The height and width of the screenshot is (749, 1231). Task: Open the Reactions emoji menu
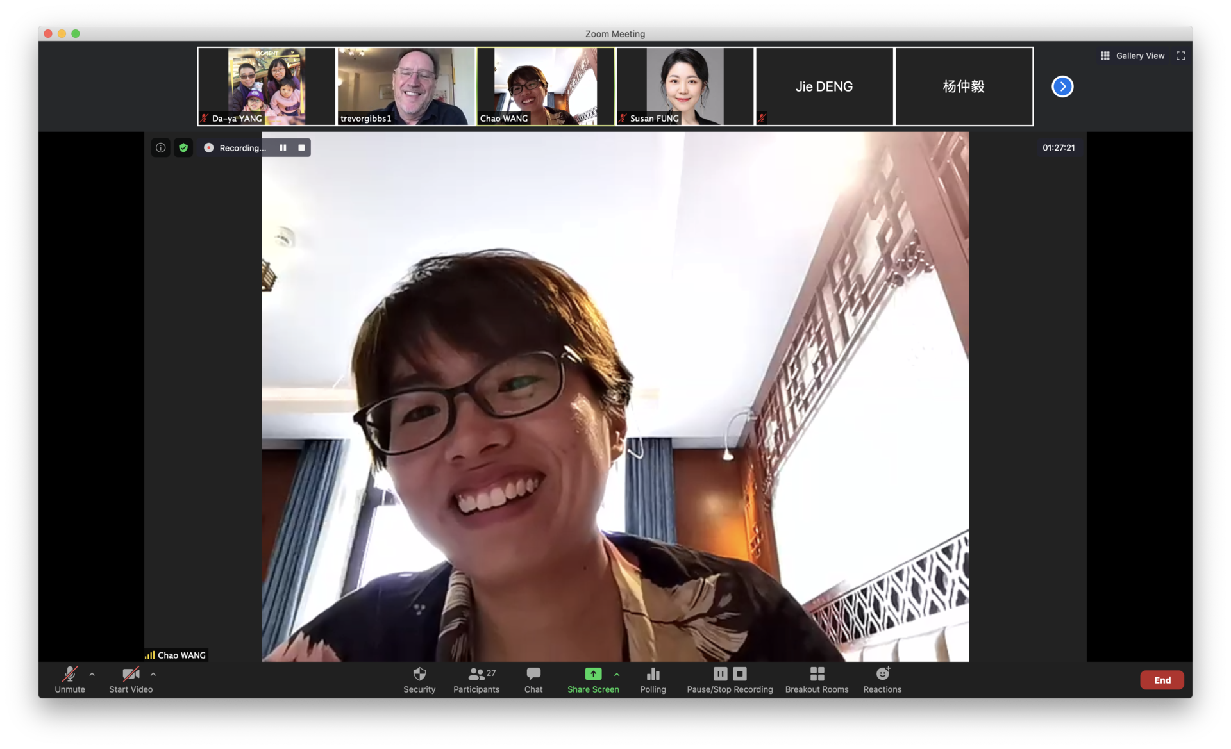882,679
